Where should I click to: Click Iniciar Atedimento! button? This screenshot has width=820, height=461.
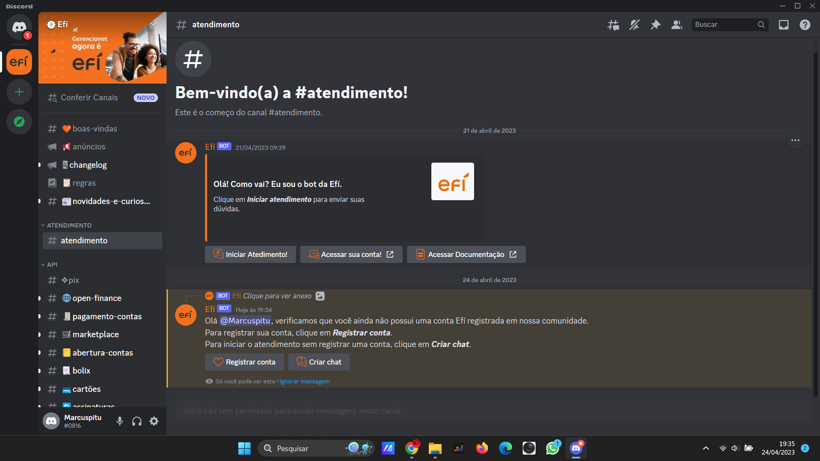(250, 254)
